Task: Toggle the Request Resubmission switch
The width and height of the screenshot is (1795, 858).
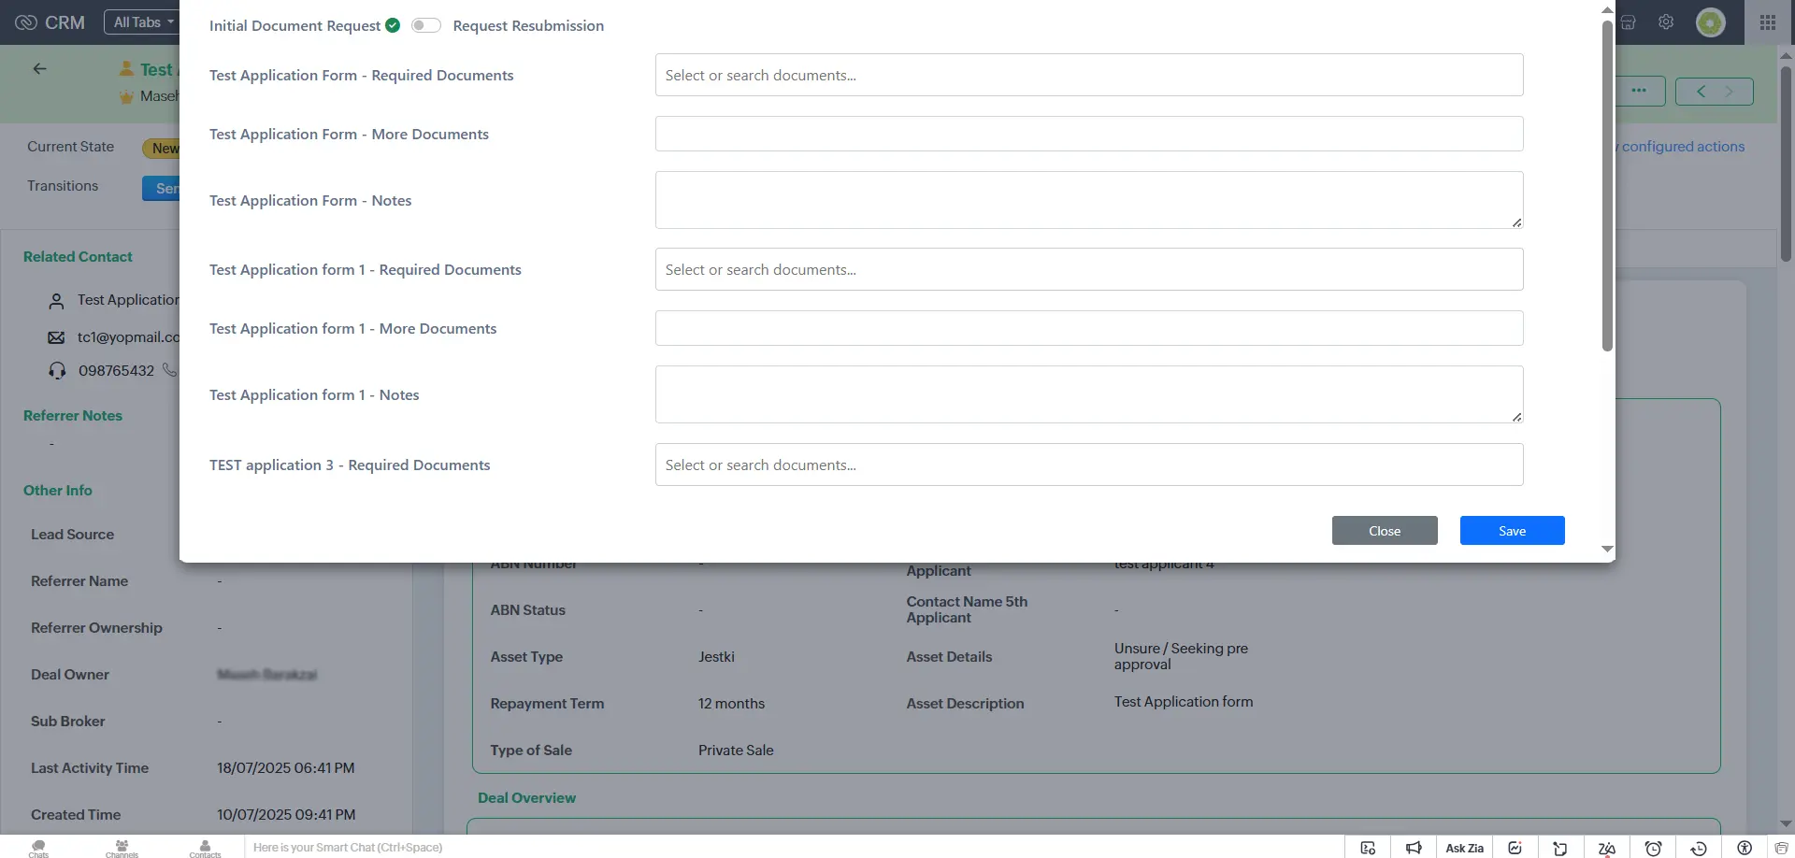Action: click(x=425, y=25)
